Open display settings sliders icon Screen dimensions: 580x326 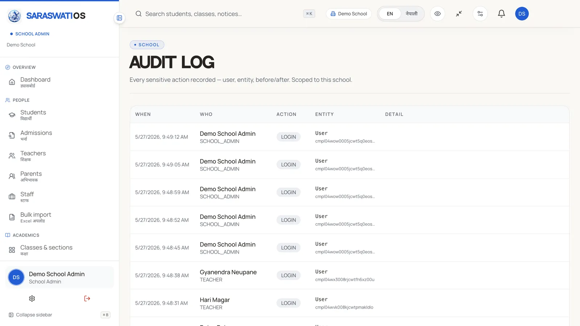coord(480,14)
